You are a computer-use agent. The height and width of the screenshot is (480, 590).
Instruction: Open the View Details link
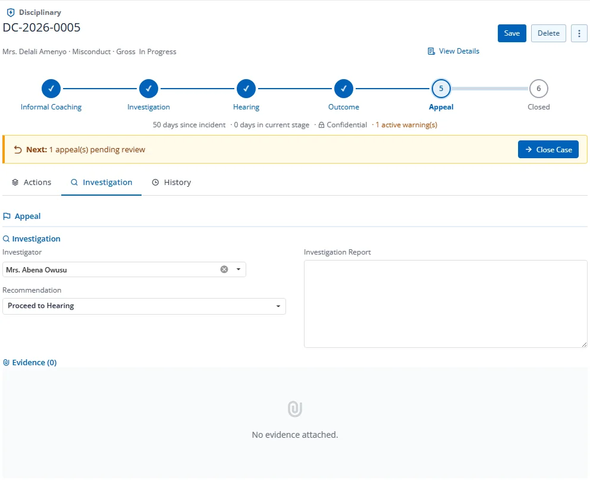coord(454,51)
